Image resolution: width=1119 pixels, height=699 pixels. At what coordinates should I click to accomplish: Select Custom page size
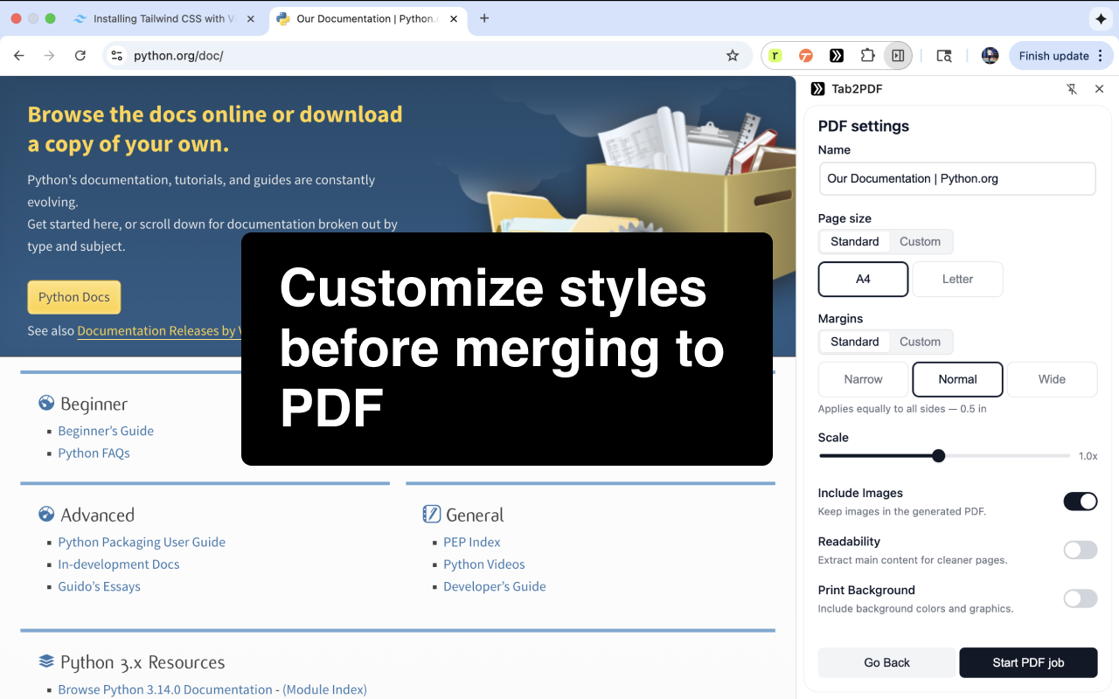(x=920, y=241)
